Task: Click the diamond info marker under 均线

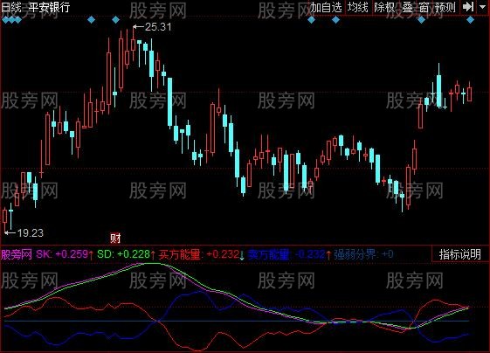Action: click(x=335, y=20)
